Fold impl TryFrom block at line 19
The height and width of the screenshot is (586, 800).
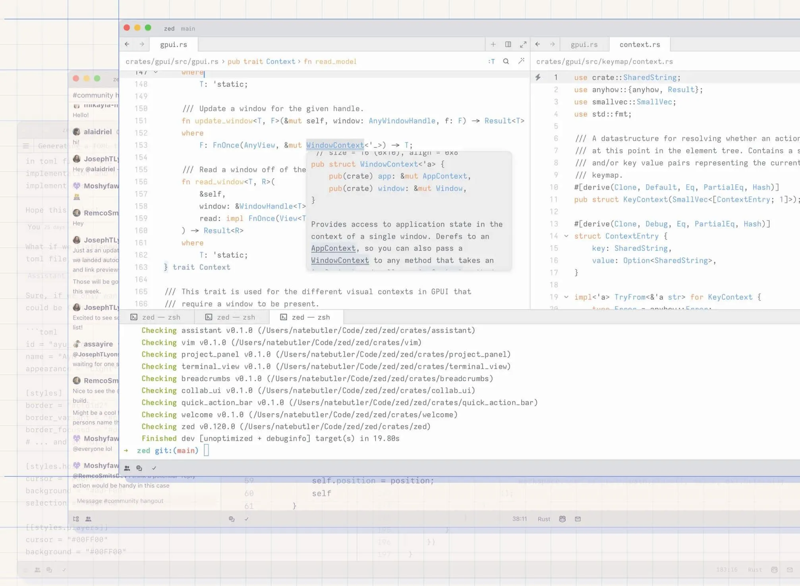click(566, 297)
